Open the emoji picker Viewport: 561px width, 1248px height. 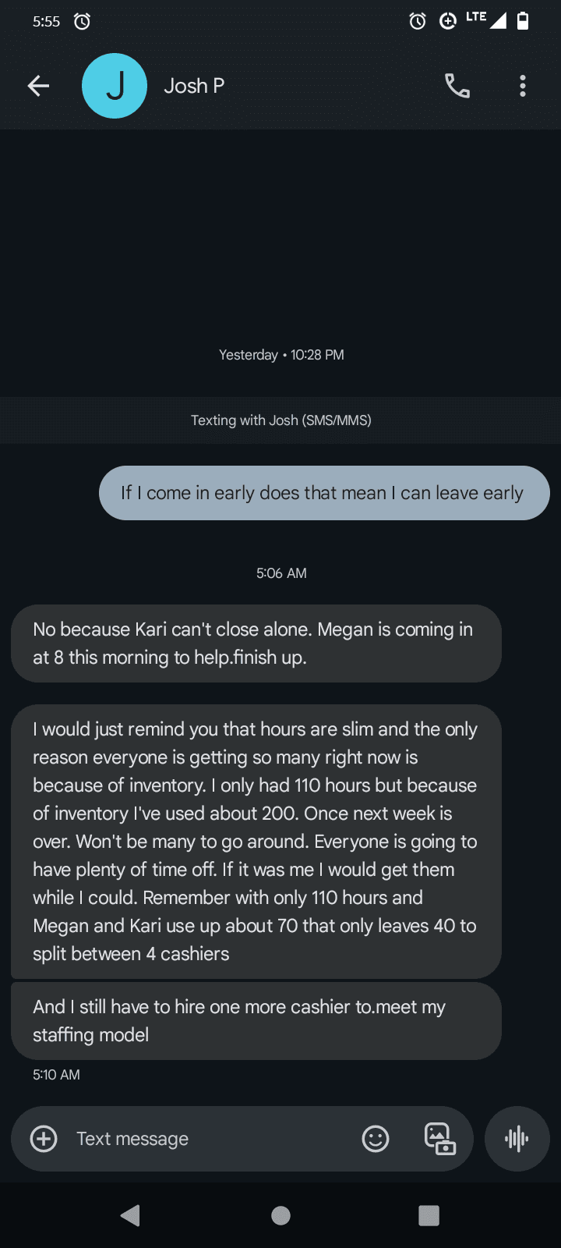[376, 1139]
